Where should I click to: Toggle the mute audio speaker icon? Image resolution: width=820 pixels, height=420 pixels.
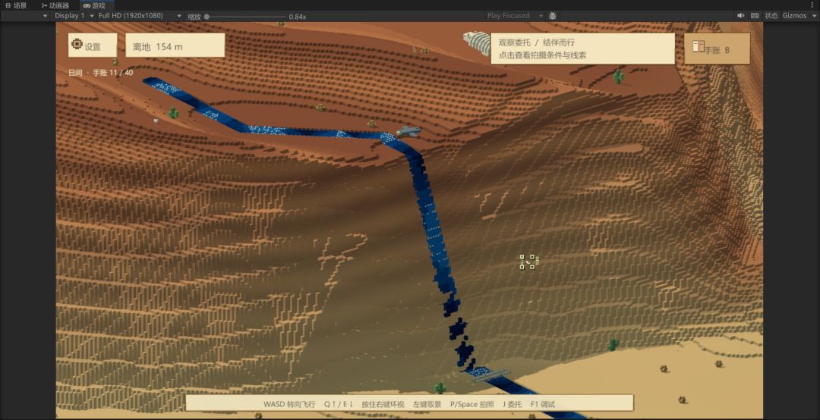(740, 16)
